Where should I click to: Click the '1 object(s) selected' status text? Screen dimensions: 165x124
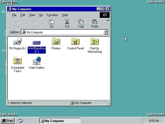[20, 103]
